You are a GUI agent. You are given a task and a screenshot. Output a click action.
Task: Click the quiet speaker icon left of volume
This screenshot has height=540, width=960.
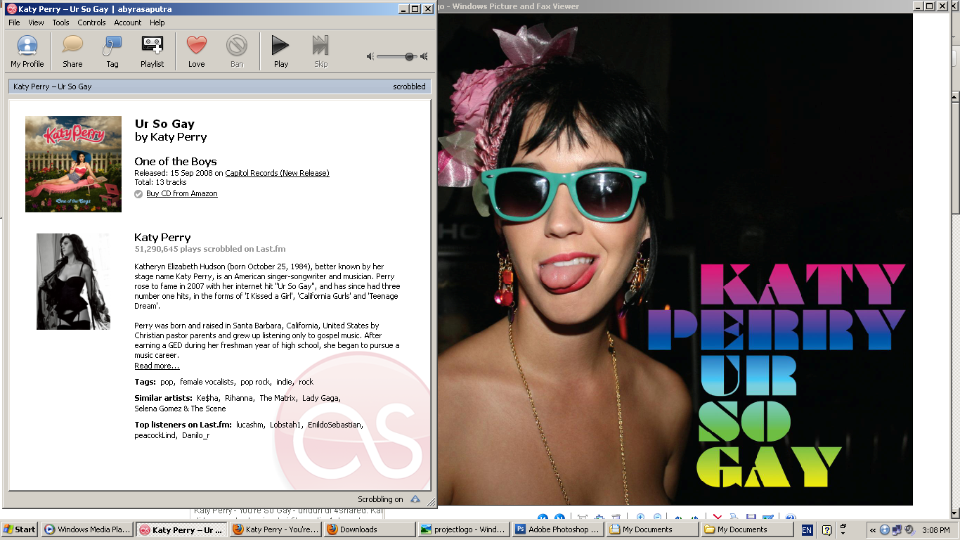tap(370, 56)
